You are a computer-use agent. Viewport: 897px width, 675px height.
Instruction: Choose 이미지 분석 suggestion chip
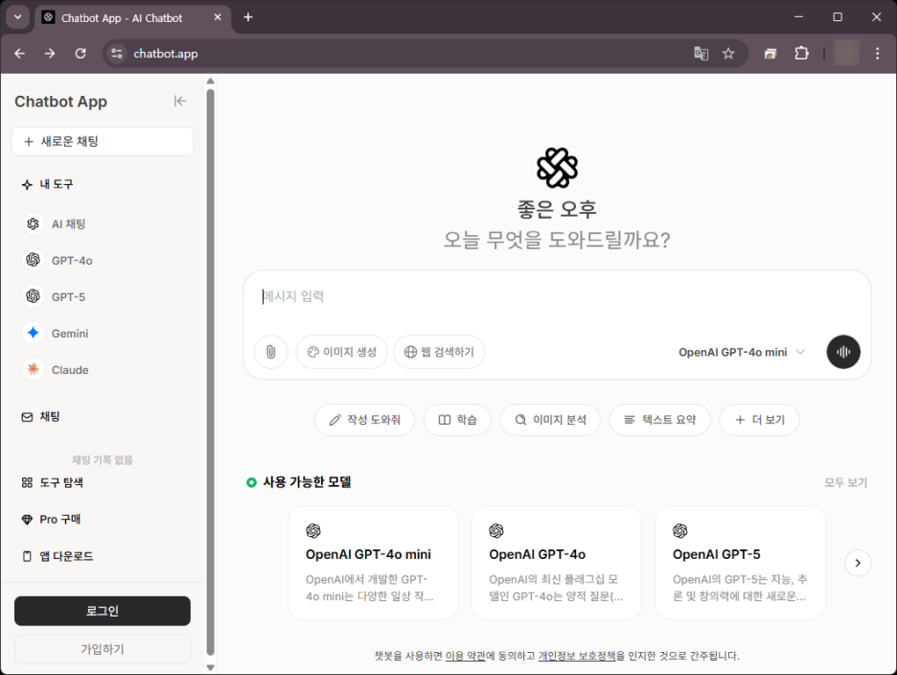point(550,420)
